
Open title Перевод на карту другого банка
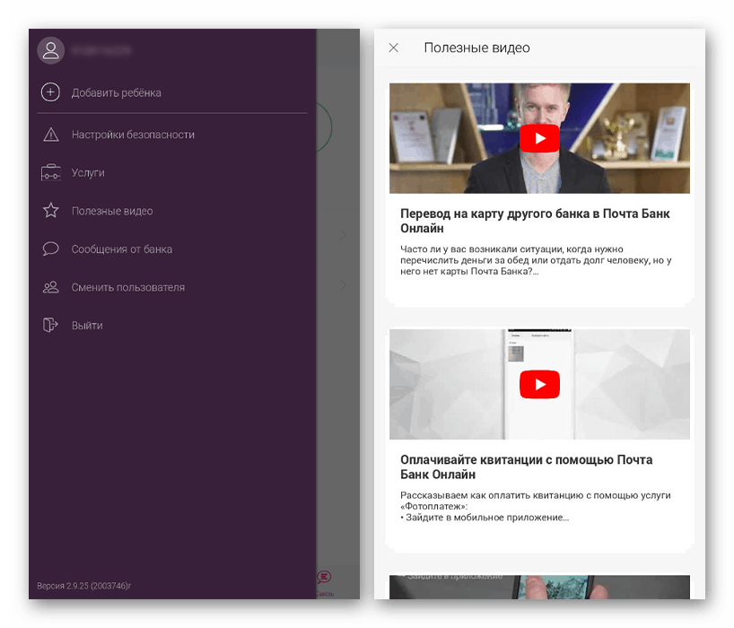[x=535, y=221]
